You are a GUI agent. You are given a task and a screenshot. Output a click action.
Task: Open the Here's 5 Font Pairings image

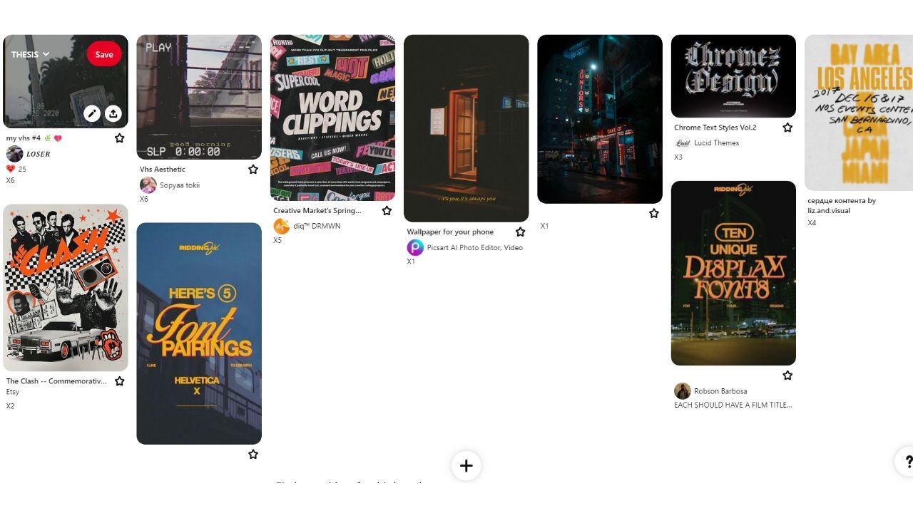pyautogui.click(x=199, y=333)
